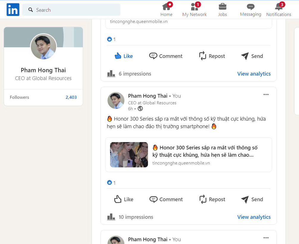Click tincongnghe.queenmobile.vn in top post preview
This screenshot has width=299, height=244.
[x=139, y=21]
